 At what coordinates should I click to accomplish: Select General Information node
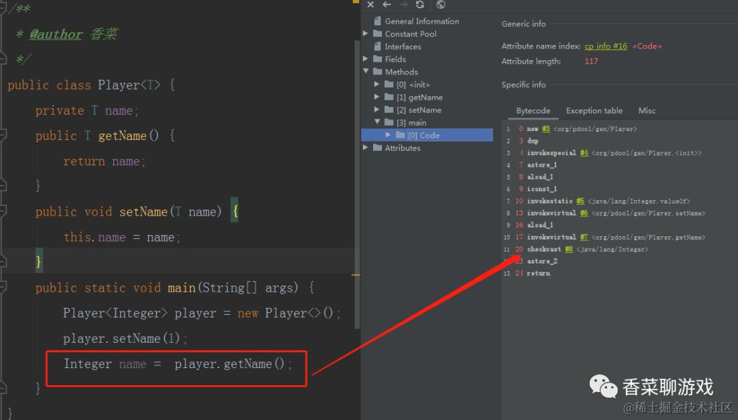click(422, 21)
